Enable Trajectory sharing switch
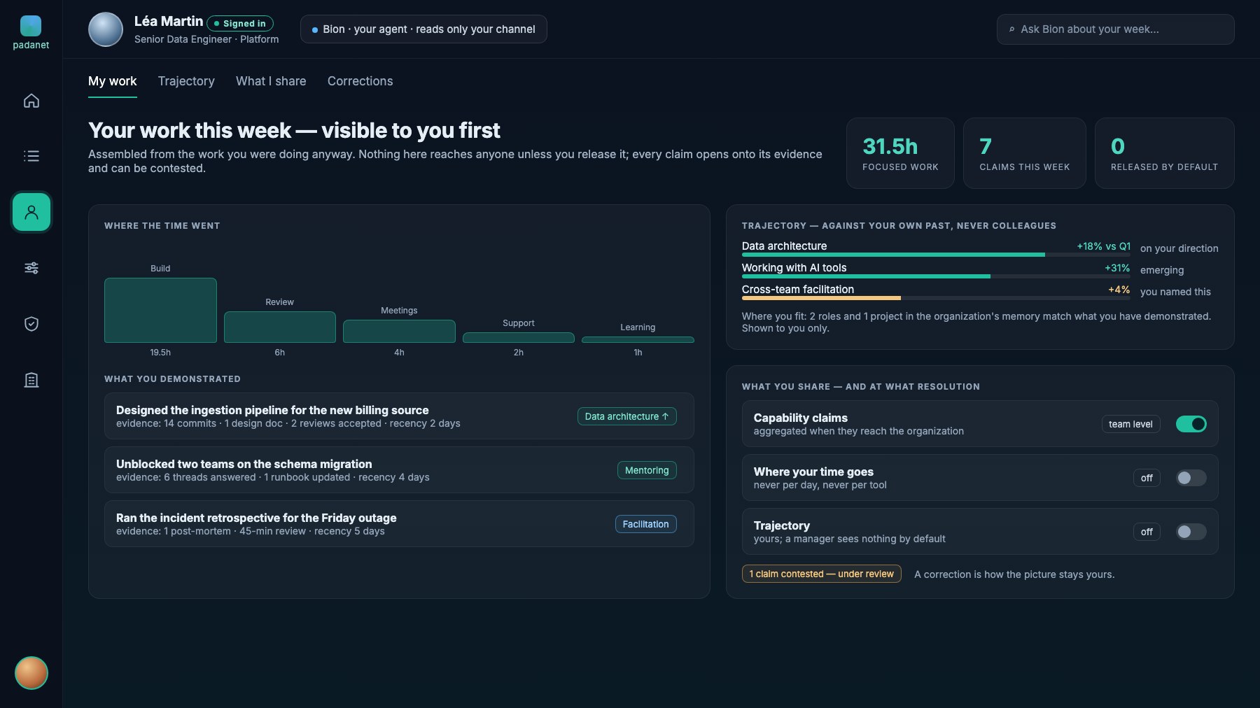1260x708 pixels. [x=1191, y=532]
